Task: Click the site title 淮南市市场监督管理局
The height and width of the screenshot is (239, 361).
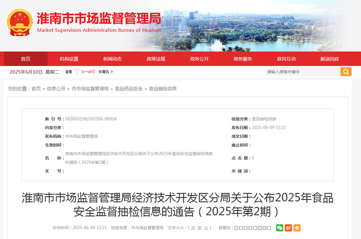Action: [99, 19]
